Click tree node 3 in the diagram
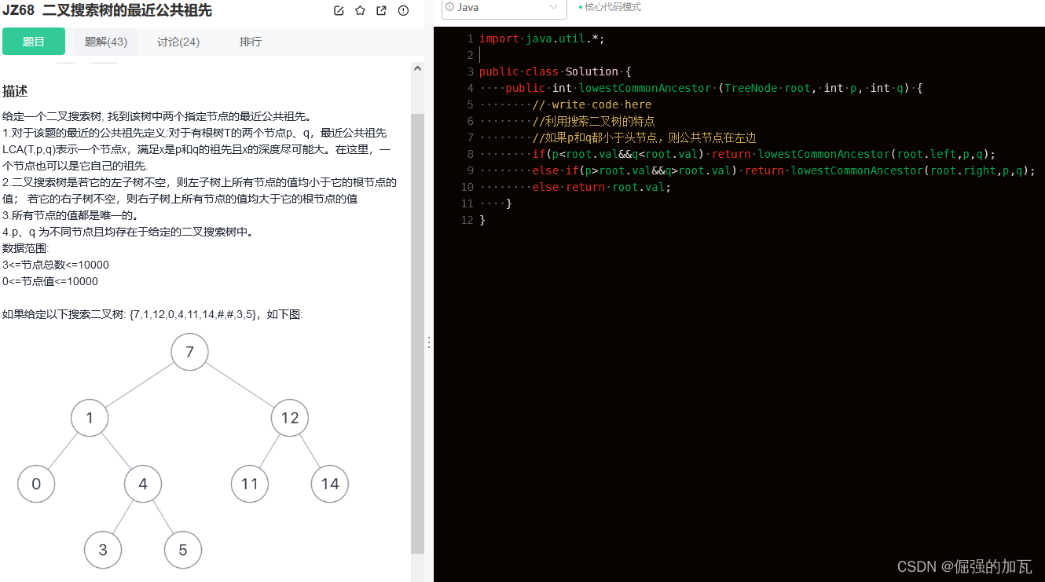The width and height of the screenshot is (1045, 582). click(x=103, y=550)
